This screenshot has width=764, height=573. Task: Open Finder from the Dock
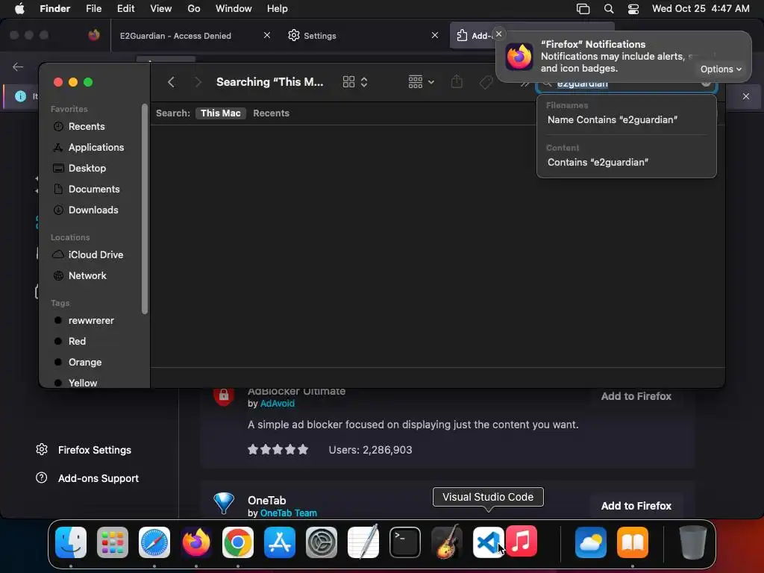[x=71, y=542]
